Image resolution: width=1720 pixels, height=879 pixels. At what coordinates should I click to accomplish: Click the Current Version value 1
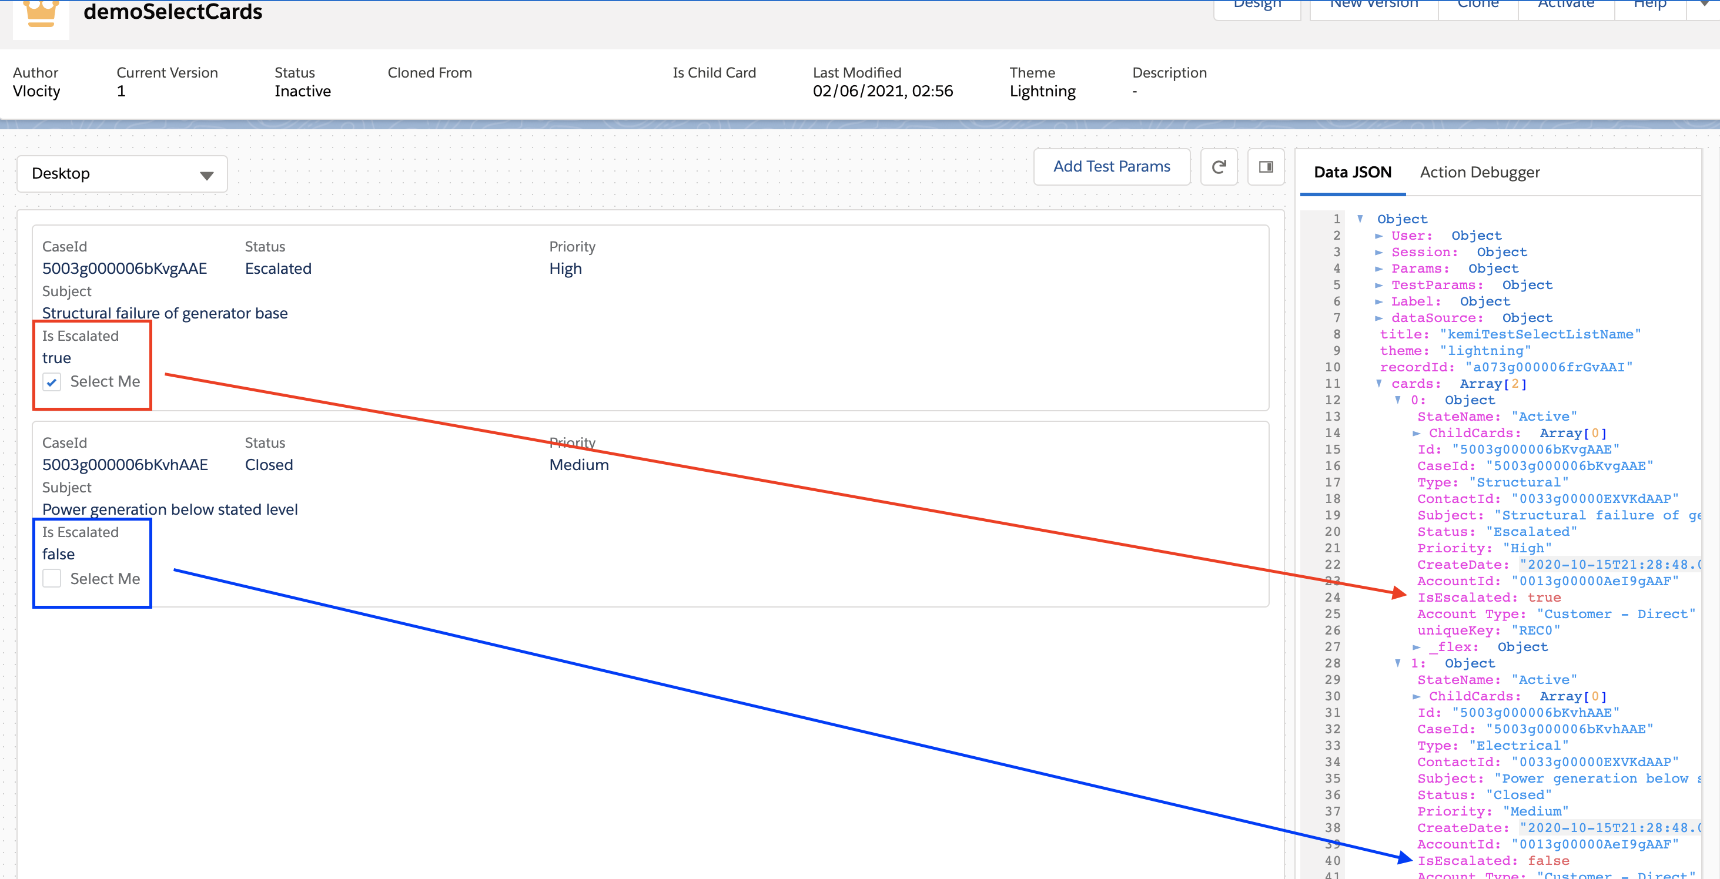pos(121,92)
